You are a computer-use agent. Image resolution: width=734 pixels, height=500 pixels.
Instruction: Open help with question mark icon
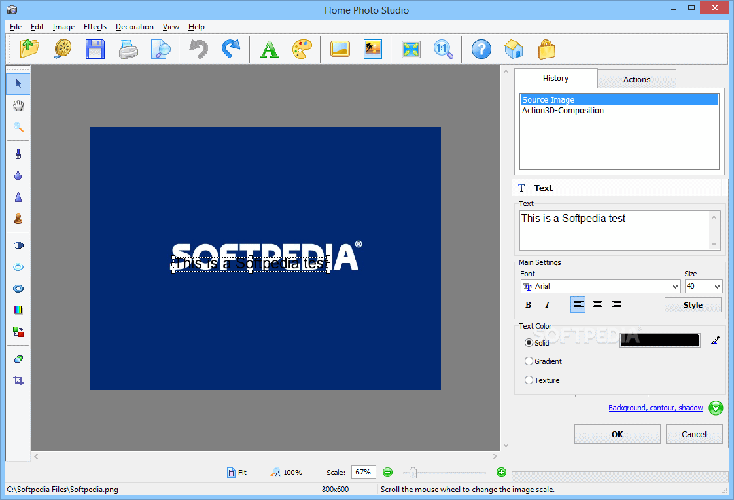(x=481, y=48)
